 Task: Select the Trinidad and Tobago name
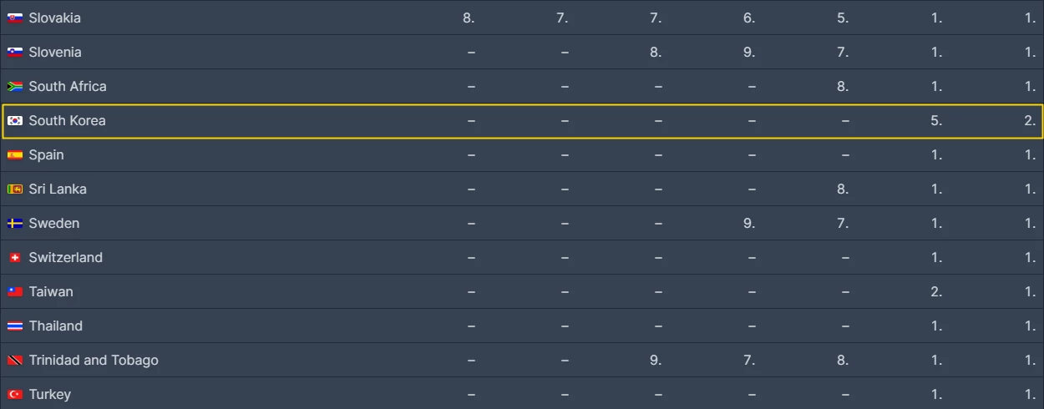point(94,361)
